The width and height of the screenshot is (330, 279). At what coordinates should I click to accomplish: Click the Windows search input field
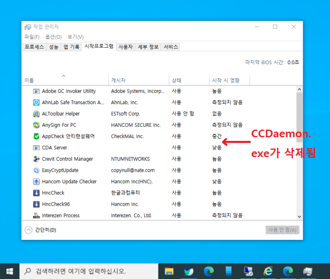coord(82,271)
